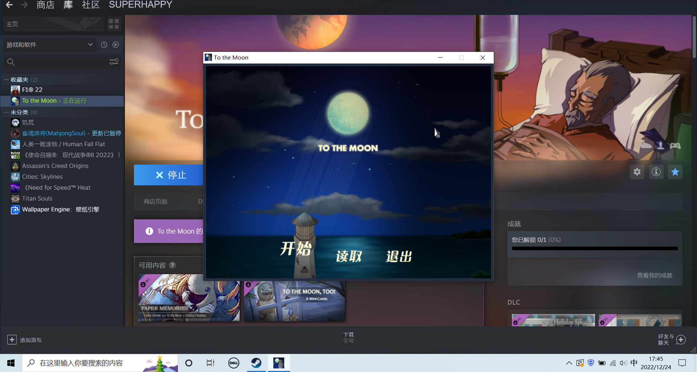Open the 库 library menu
Image resolution: width=697 pixels, height=372 pixels.
click(x=68, y=5)
